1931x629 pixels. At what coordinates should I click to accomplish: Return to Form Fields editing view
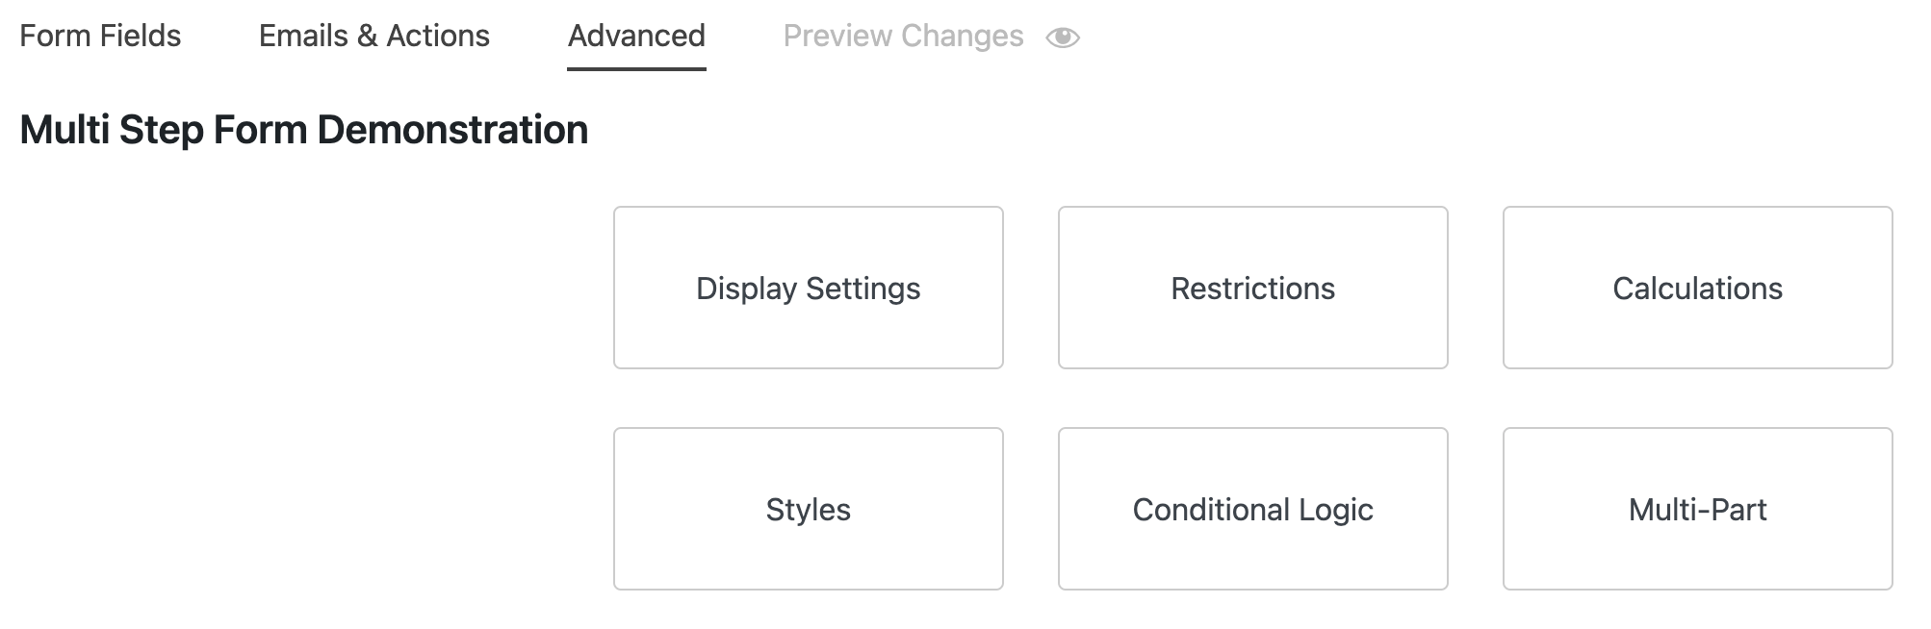click(101, 37)
